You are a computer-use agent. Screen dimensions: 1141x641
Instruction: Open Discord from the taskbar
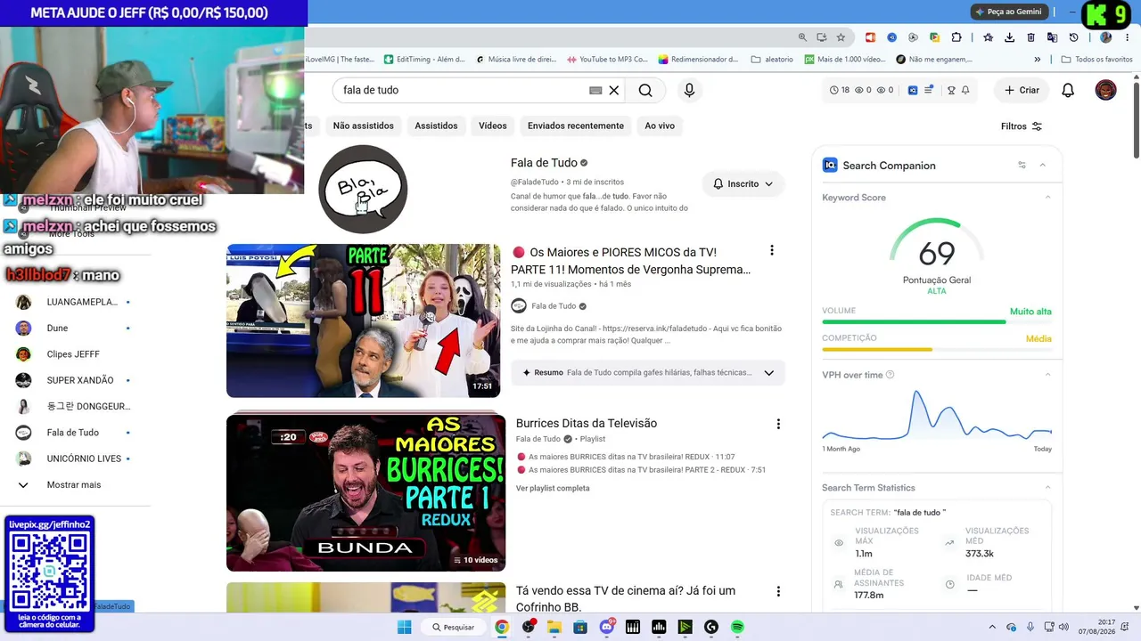point(607,627)
